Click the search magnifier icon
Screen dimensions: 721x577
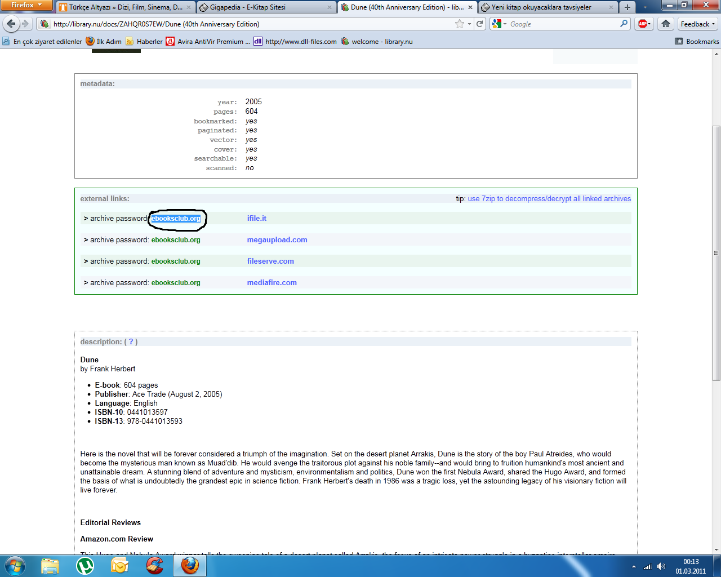(x=624, y=24)
